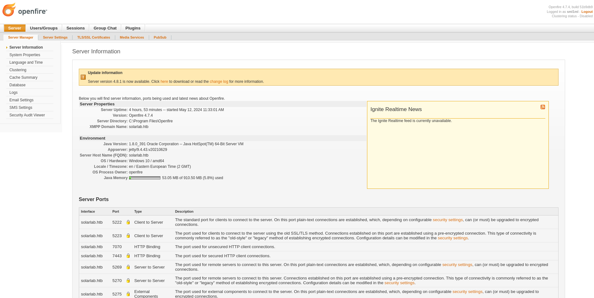Viewport: 594px width, 298px height.
Task: Click the Port column header
Action: 116,211
